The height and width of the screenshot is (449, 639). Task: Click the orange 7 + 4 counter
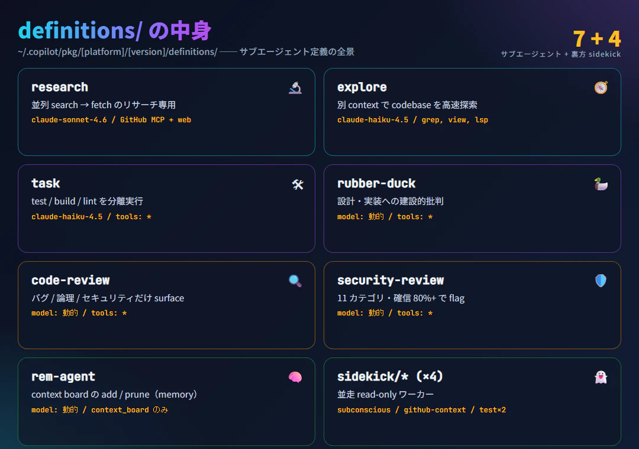click(x=596, y=38)
